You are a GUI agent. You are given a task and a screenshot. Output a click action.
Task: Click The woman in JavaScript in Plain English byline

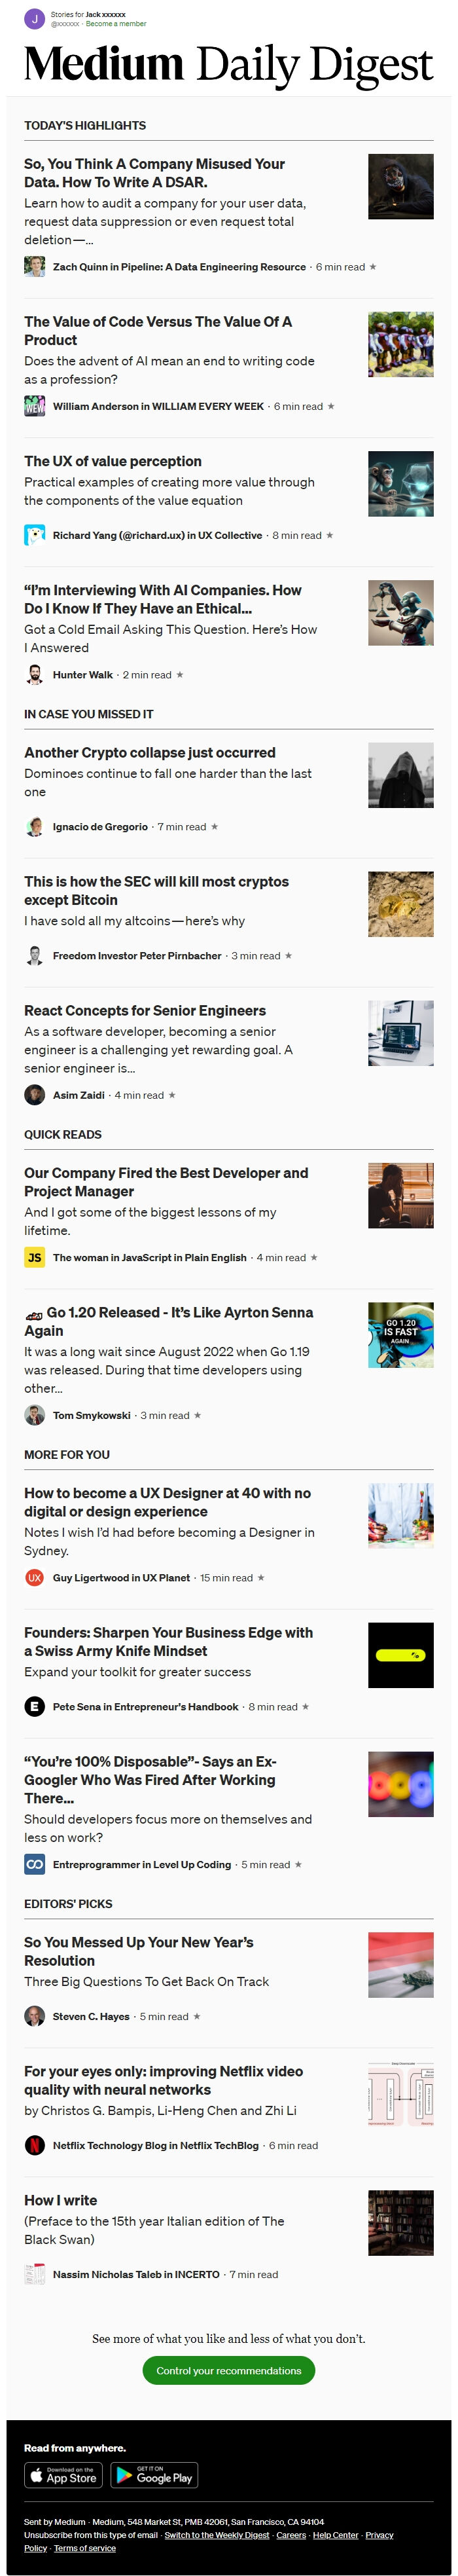150,1257
